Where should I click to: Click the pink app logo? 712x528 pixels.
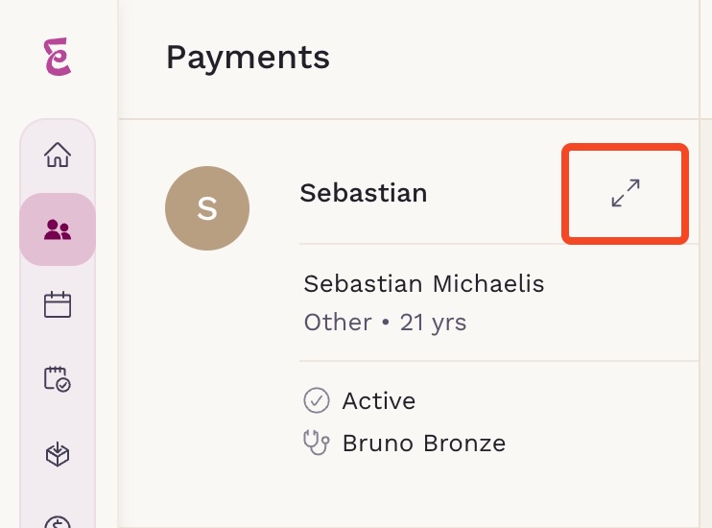point(58,57)
